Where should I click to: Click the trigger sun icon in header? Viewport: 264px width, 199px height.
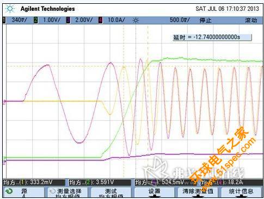coord(136,20)
